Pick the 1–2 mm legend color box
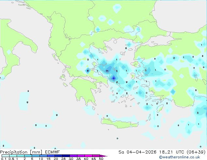207x160 pixels. point(21,156)
